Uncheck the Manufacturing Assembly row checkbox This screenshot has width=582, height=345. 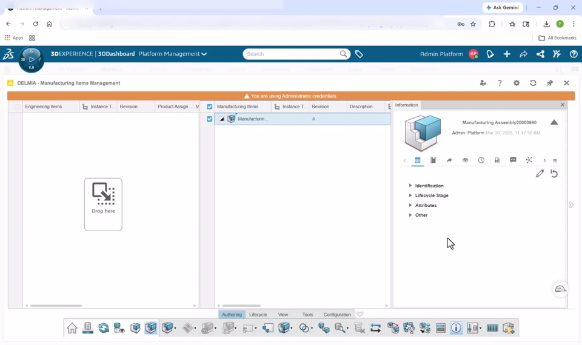[x=209, y=119]
